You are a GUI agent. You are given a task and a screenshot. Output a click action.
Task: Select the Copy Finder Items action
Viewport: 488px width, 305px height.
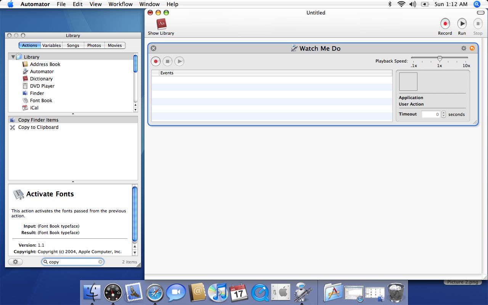[73, 120]
